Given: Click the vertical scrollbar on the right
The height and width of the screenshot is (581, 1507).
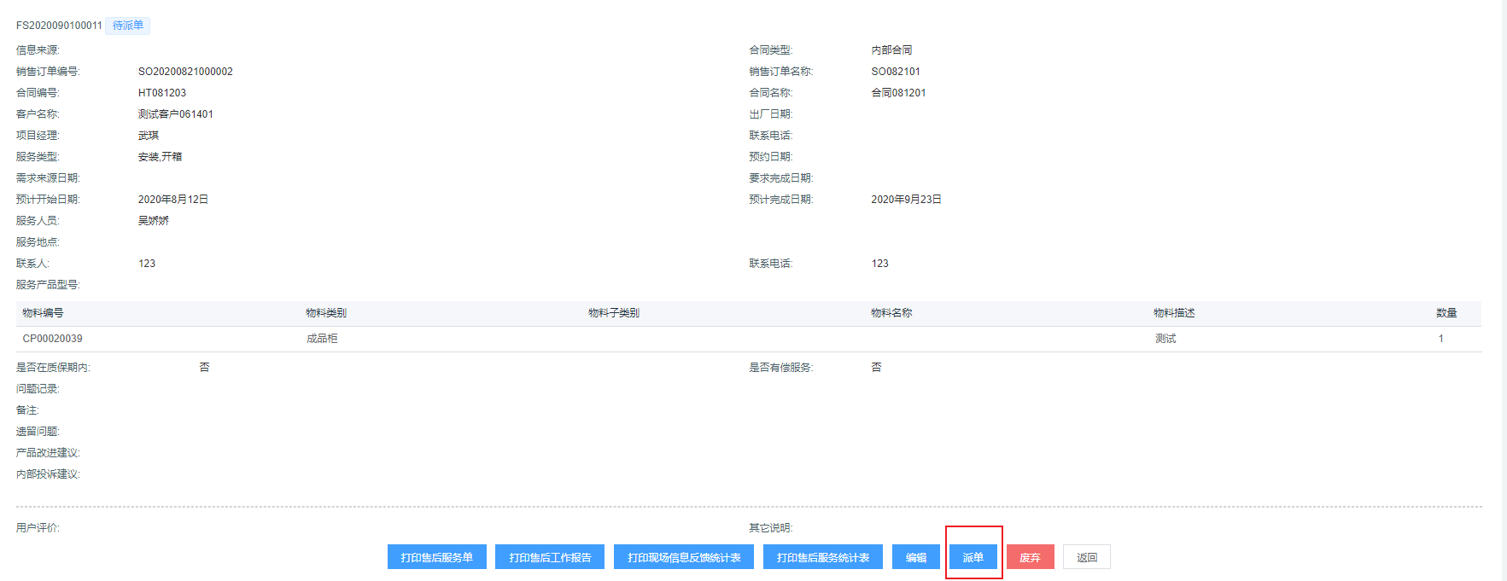Looking at the screenshot, I should pyautogui.click(x=1504, y=290).
